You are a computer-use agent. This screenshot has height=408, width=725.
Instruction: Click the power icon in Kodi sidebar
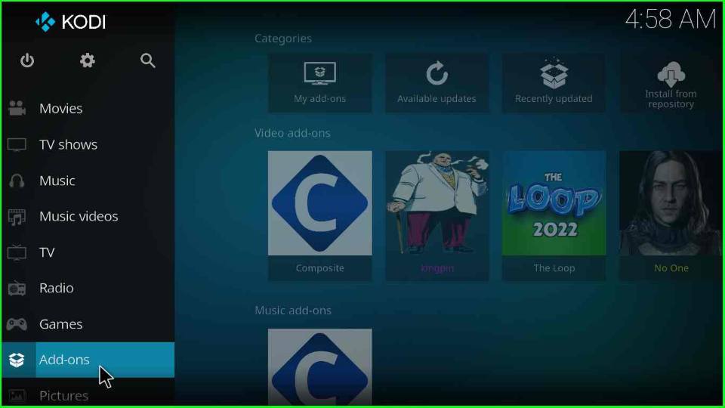pyautogui.click(x=27, y=60)
